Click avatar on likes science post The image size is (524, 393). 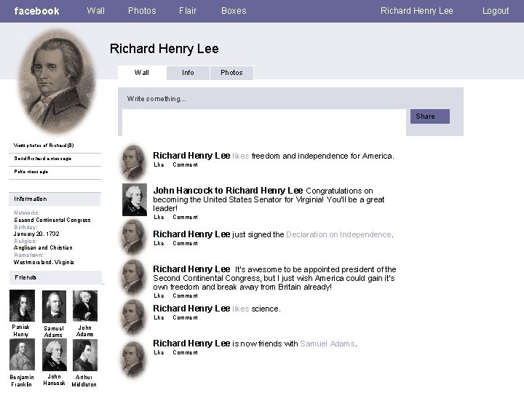[134, 317]
